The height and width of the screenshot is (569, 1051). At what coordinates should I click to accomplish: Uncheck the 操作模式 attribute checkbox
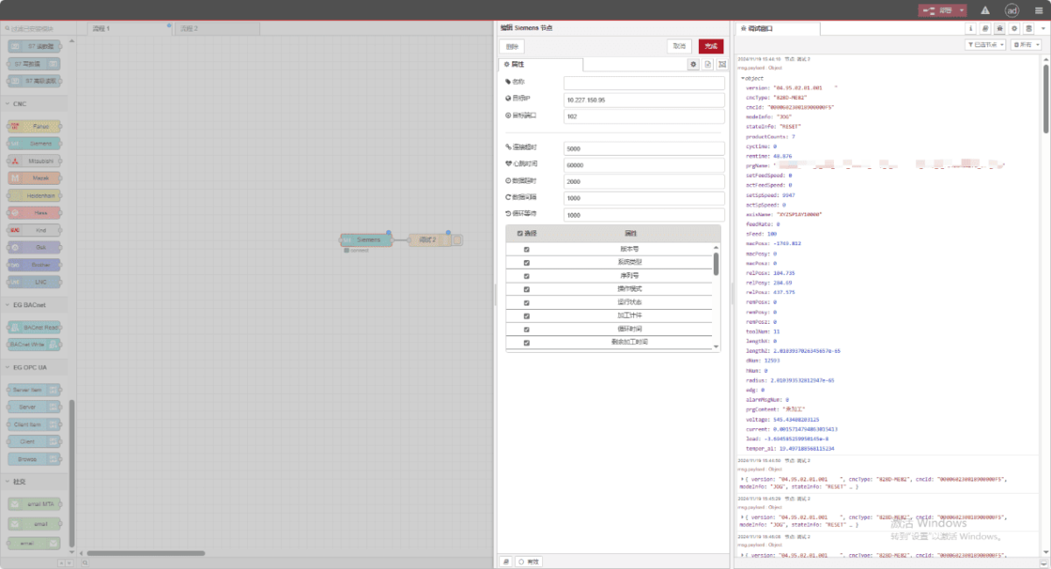(x=526, y=289)
